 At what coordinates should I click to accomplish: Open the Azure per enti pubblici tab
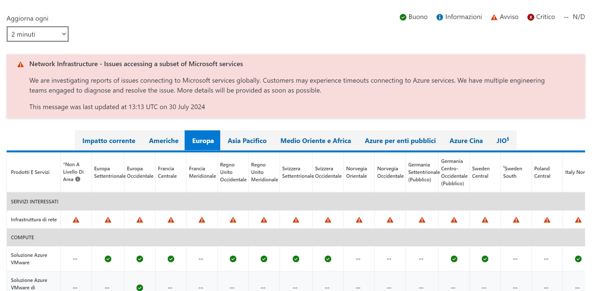[x=400, y=141]
